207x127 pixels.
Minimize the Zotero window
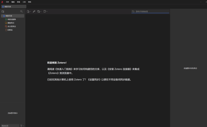[x=201, y=2]
